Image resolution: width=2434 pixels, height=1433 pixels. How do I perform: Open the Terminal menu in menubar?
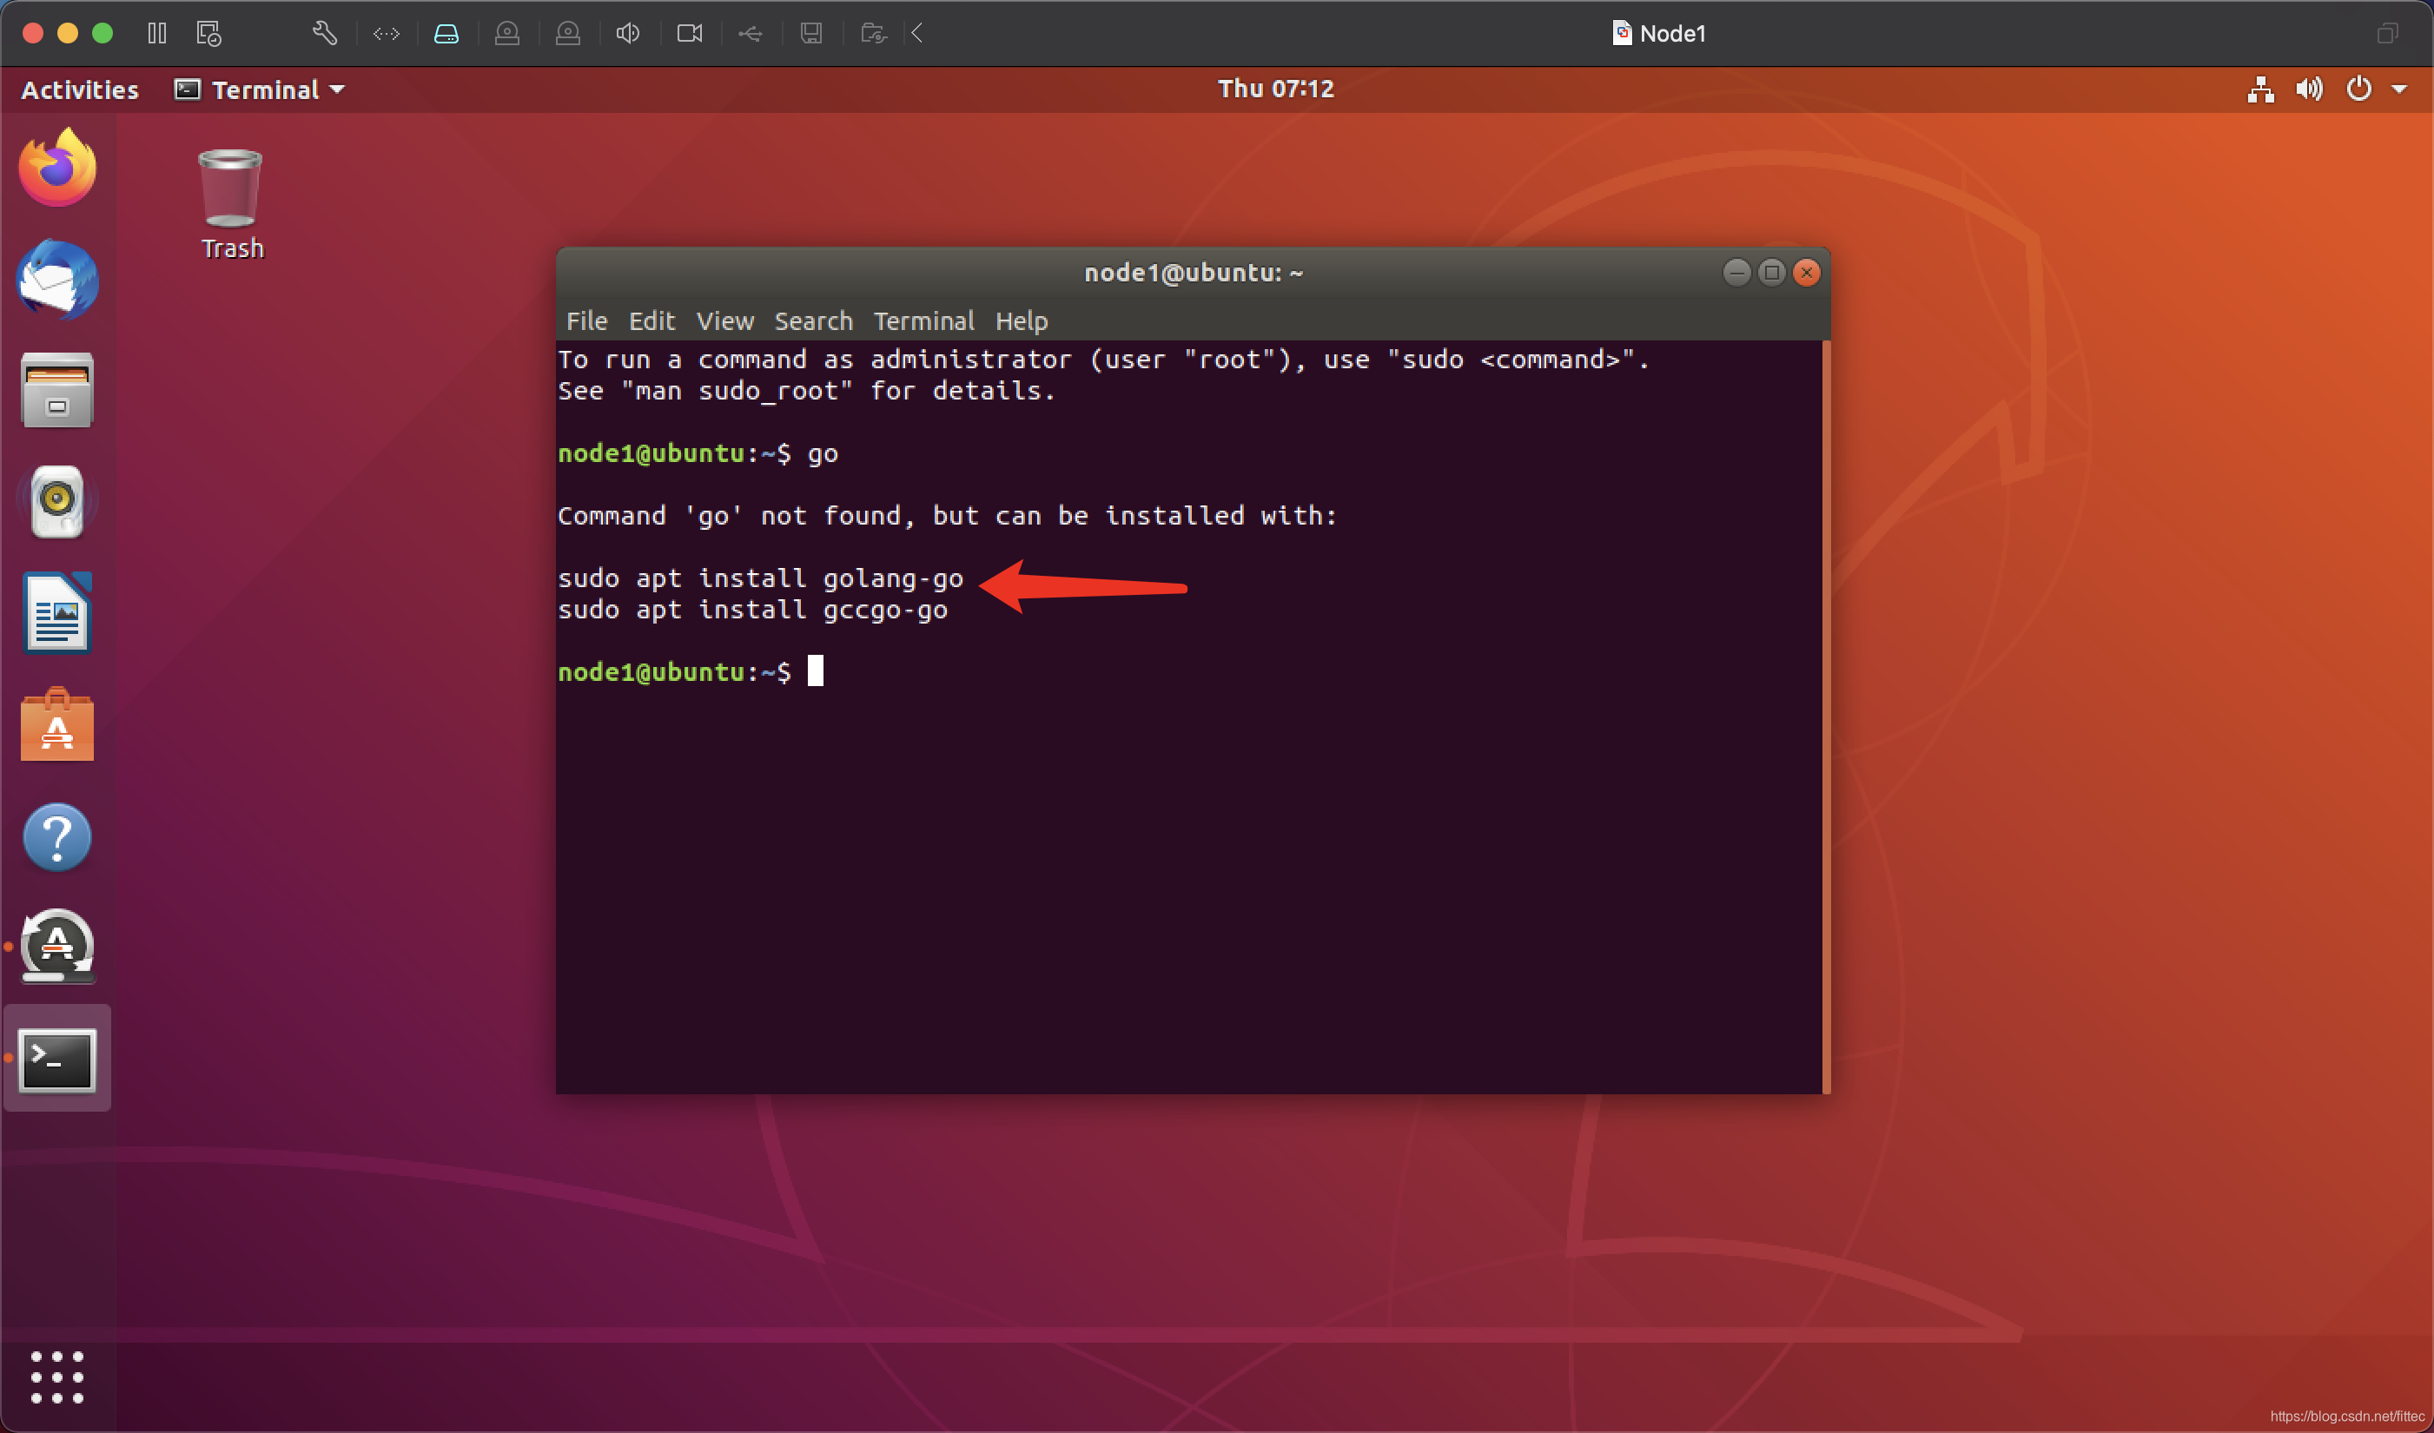tap(923, 320)
